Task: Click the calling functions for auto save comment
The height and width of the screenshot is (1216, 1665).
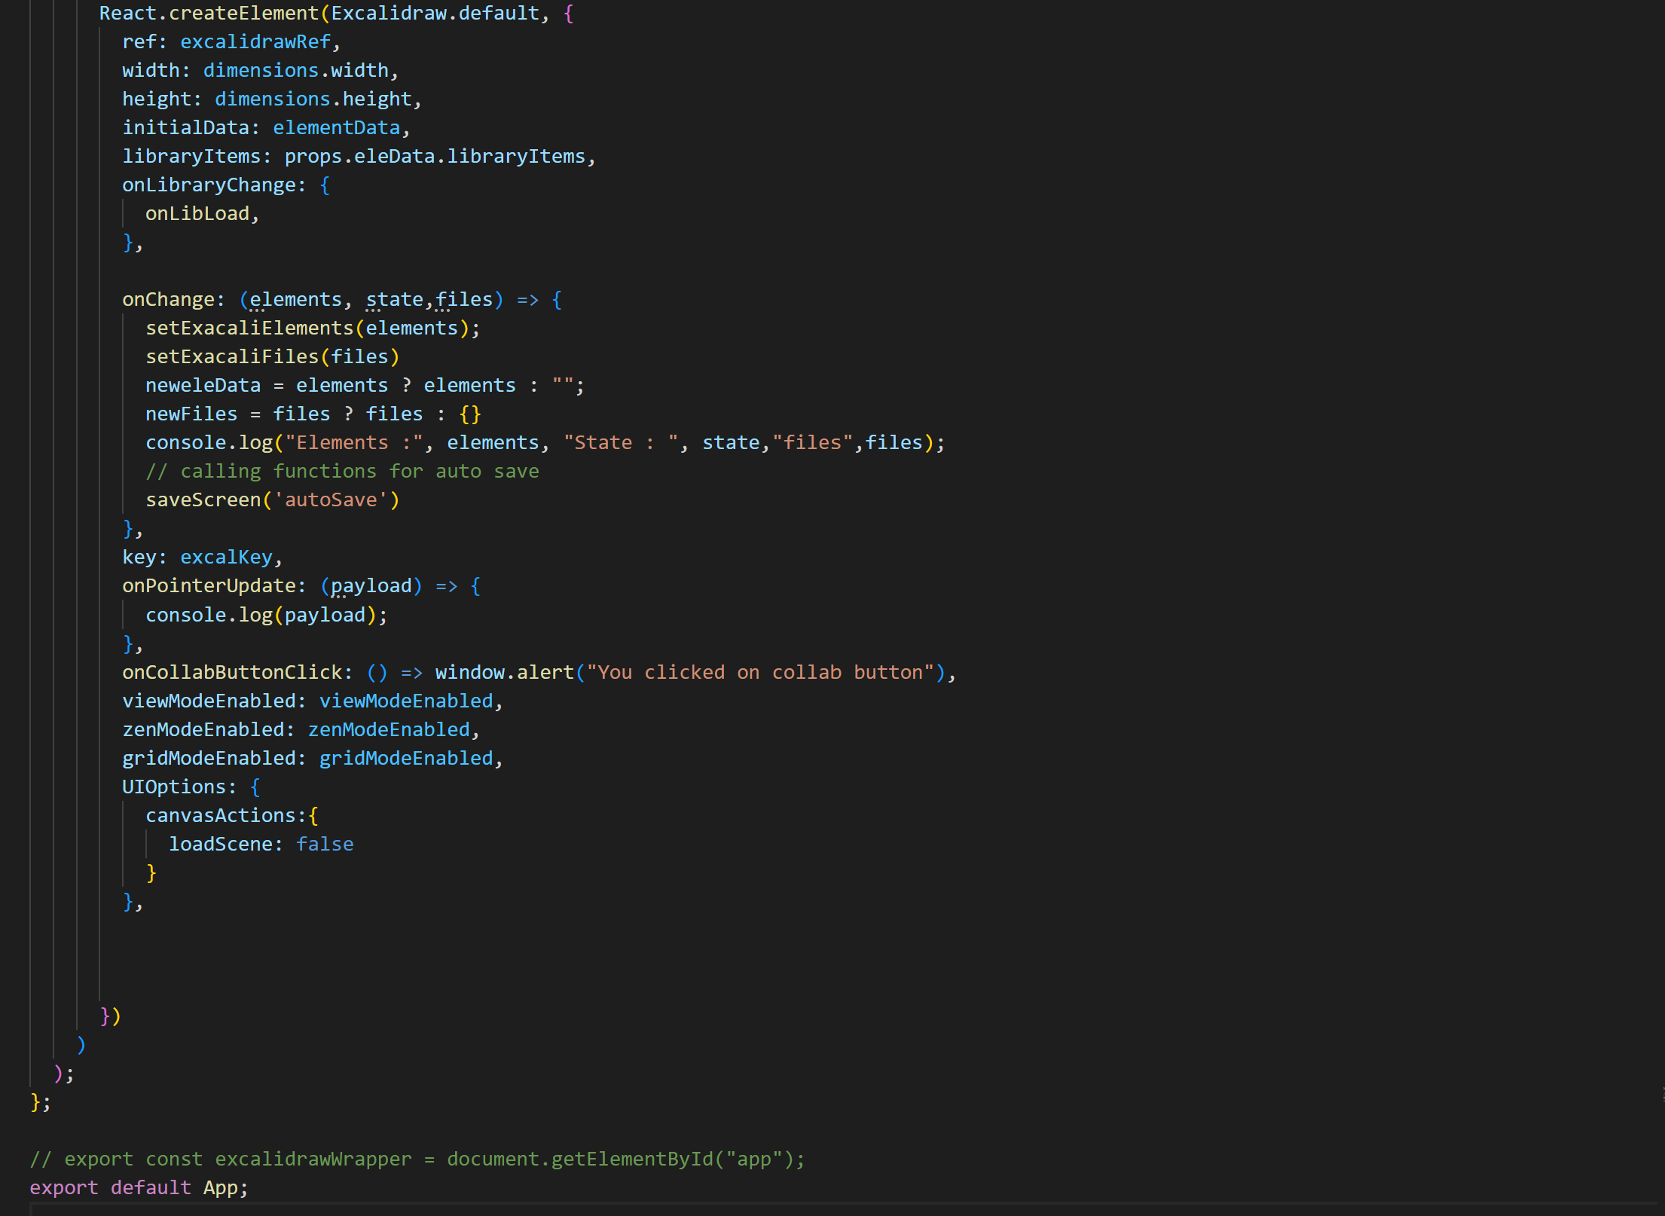Action: click(x=343, y=471)
